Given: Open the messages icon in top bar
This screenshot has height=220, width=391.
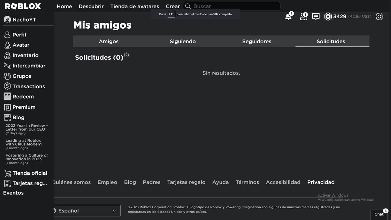Looking at the screenshot, I should click(316, 16).
